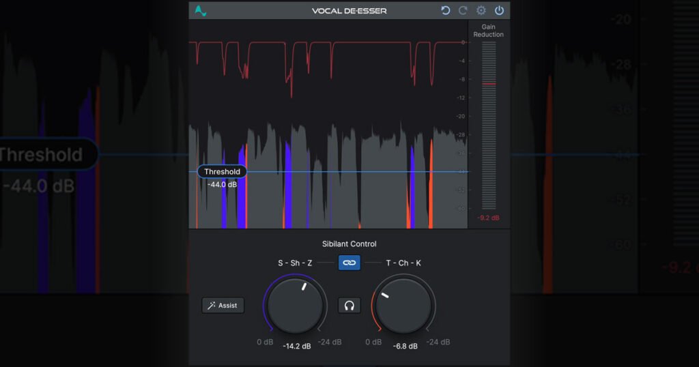Click the T - Ch - K label
This screenshot has width=699, height=367.
403,263
